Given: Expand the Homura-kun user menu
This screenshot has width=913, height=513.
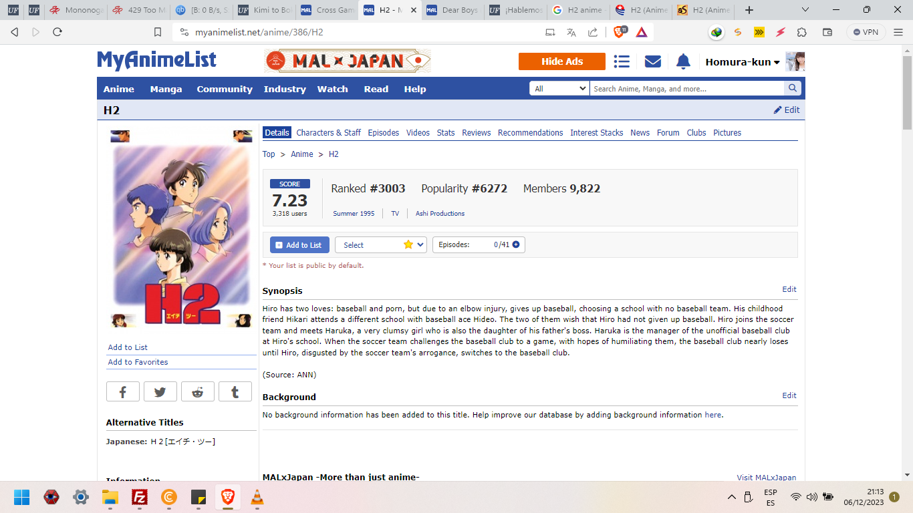Looking at the screenshot, I should coord(743,61).
